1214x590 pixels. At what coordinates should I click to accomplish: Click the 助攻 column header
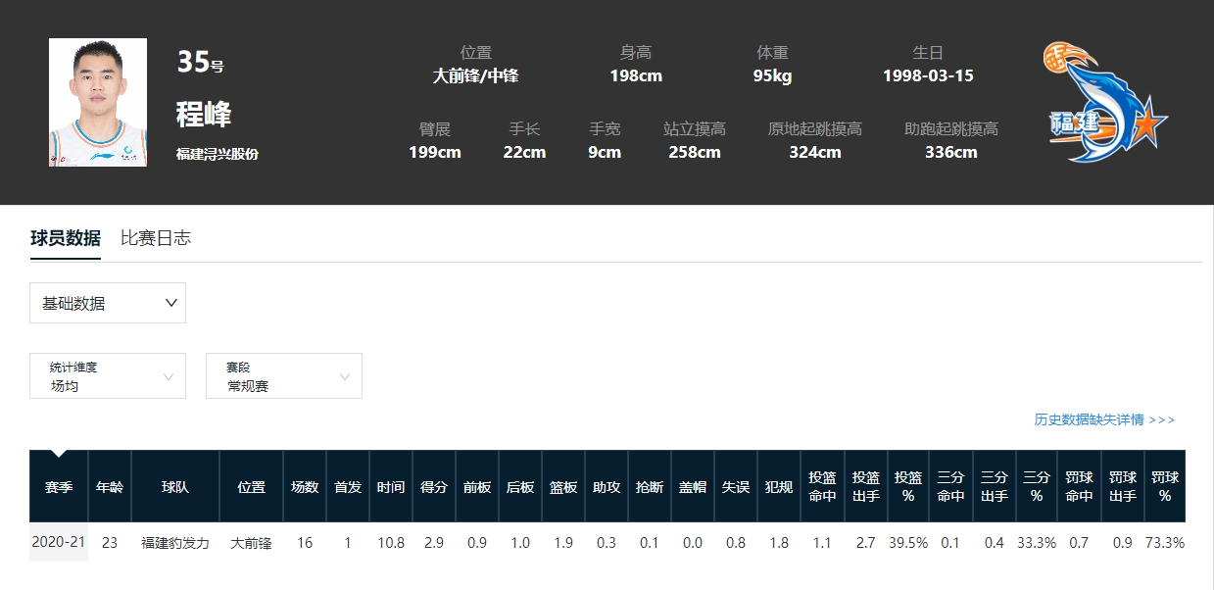pos(607,487)
